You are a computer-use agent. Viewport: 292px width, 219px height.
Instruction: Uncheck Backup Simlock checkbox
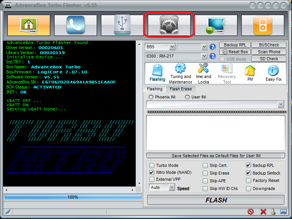point(248,173)
